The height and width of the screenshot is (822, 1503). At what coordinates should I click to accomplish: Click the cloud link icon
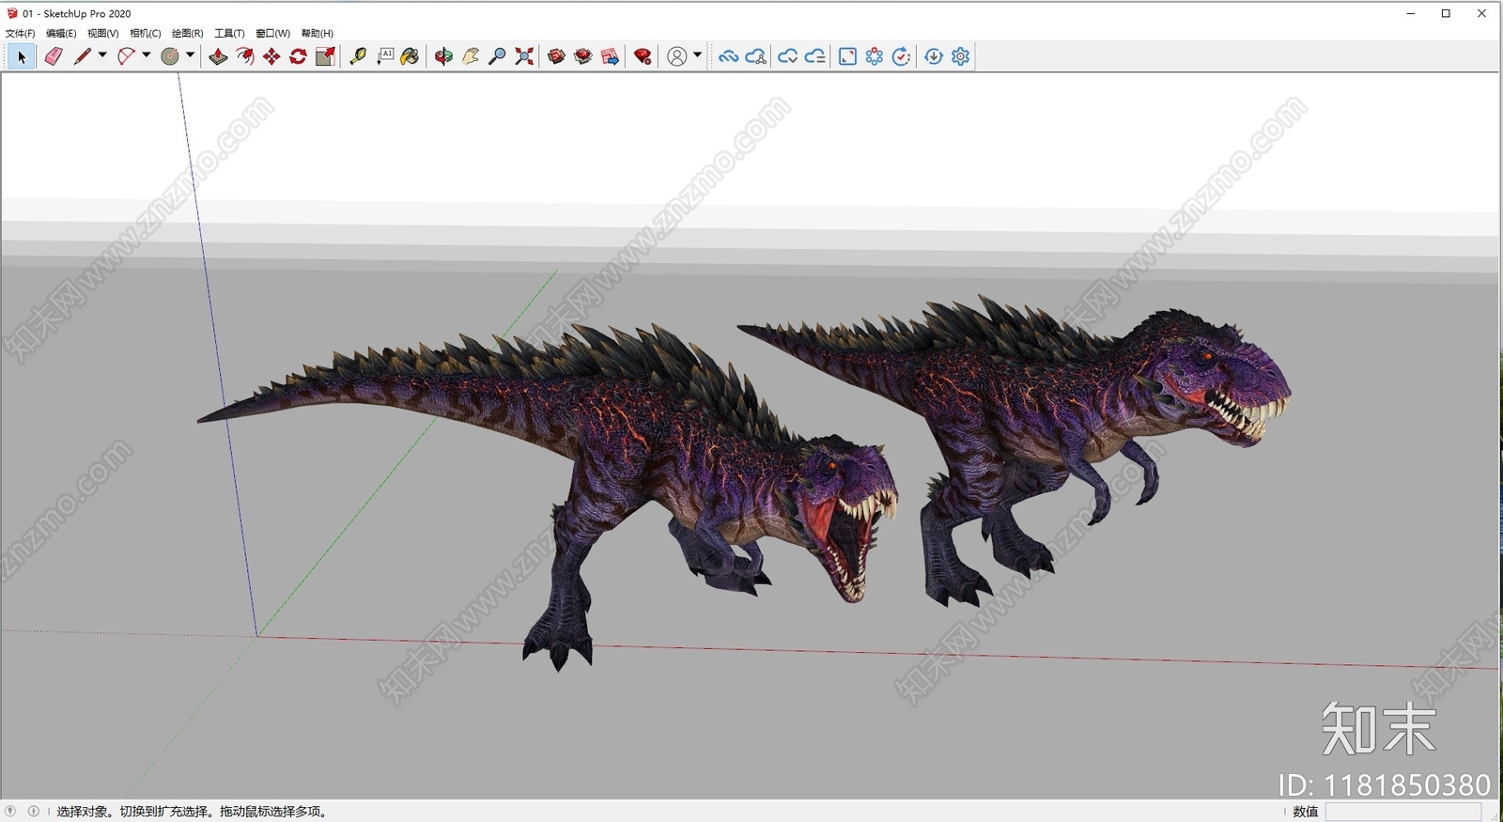click(728, 57)
